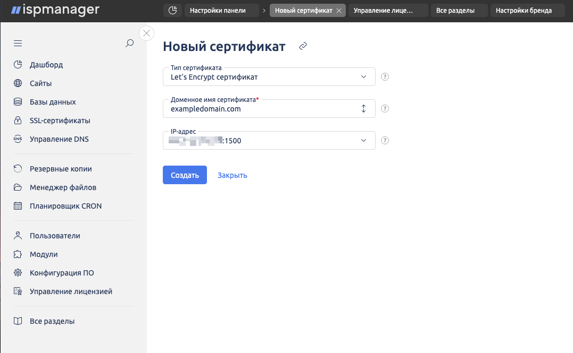
Task: Switch to the Настройки панели tab
Action: tap(222, 11)
